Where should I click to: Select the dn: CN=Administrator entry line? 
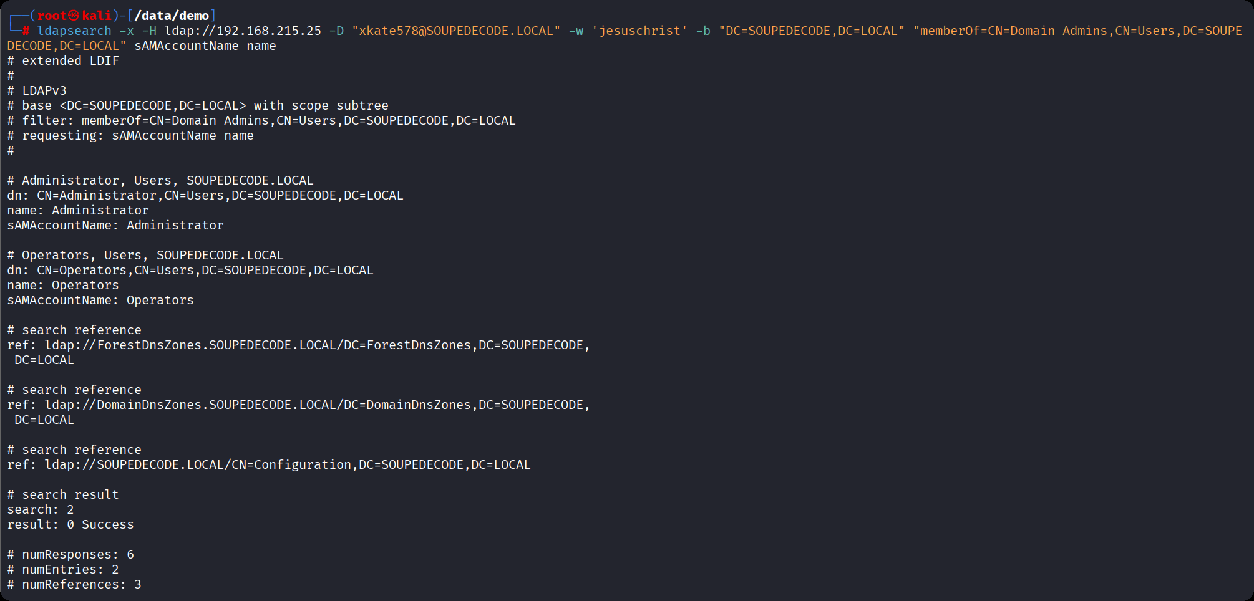205,195
